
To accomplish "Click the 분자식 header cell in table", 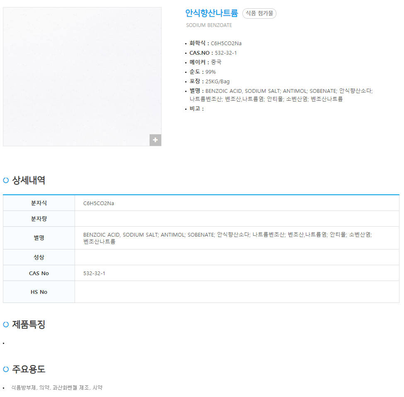I will click(x=39, y=203).
